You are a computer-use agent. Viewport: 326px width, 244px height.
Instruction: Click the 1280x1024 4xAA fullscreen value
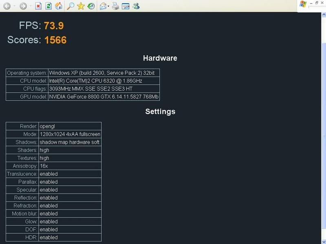pyautogui.click(x=70, y=134)
